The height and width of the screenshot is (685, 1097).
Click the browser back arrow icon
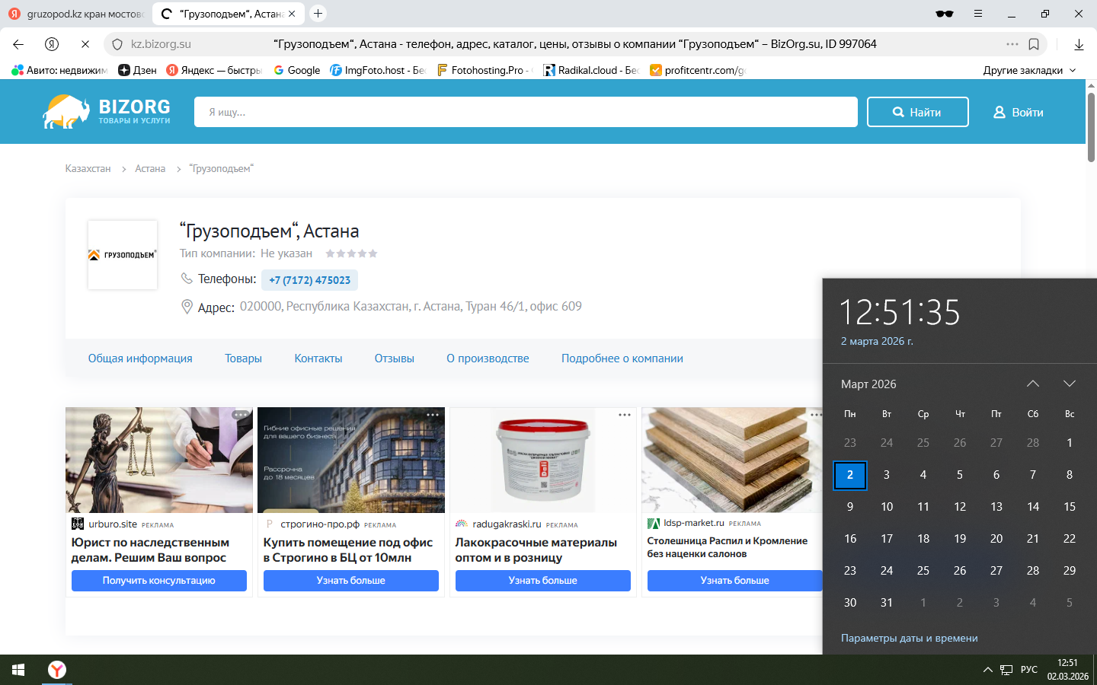[x=18, y=44]
